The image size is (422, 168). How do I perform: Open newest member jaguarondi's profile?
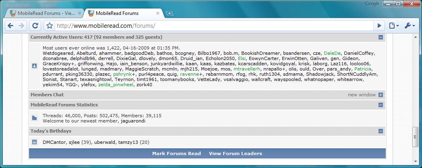click(x=133, y=121)
